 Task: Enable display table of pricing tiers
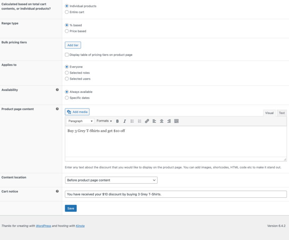pyautogui.click(x=67, y=55)
